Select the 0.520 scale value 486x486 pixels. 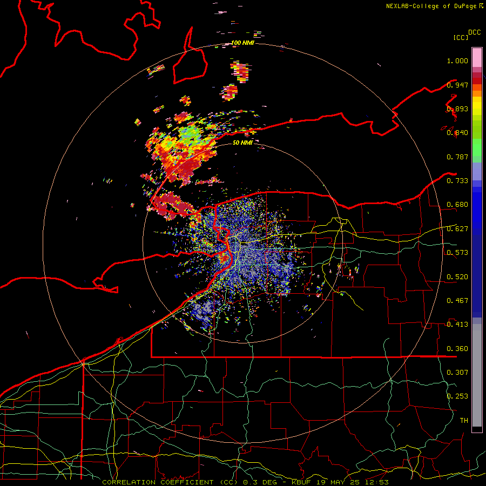click(x=457, y=277)
